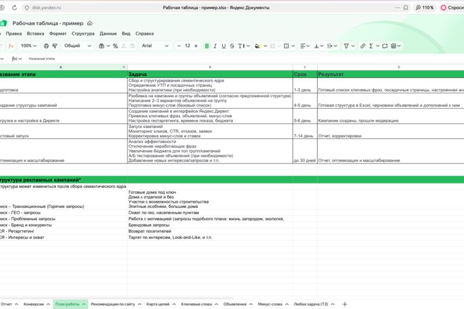464x309 pixels.
Task: Toggle italic formatting
Action: coord(215,46)
